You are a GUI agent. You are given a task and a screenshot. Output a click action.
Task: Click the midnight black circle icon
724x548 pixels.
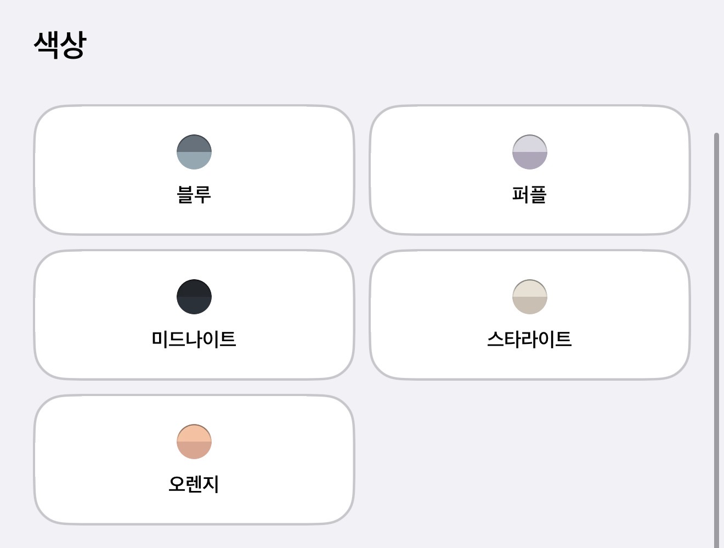point(194,297)
